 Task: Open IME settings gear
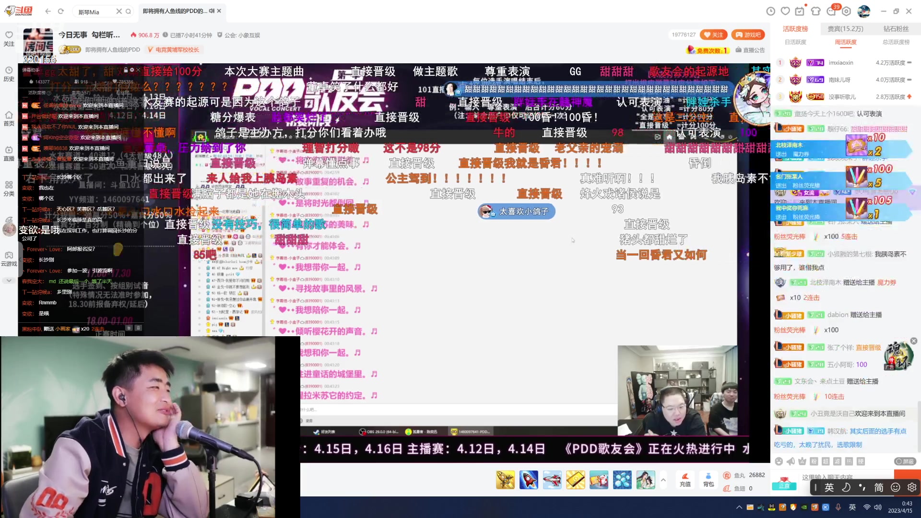[912, 488]
